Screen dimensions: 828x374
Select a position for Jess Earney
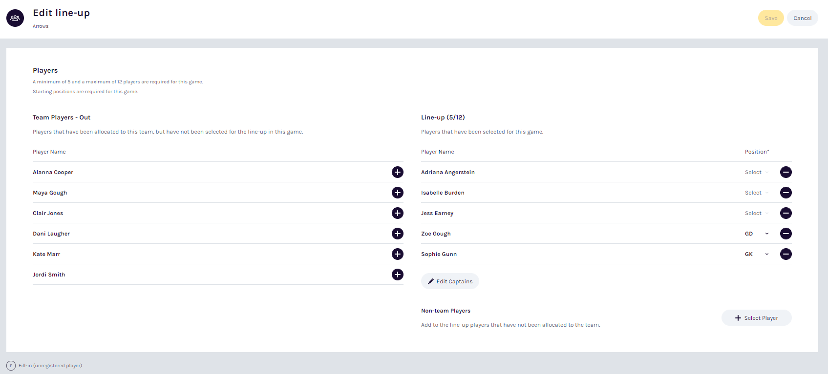(x=757, y=213)
